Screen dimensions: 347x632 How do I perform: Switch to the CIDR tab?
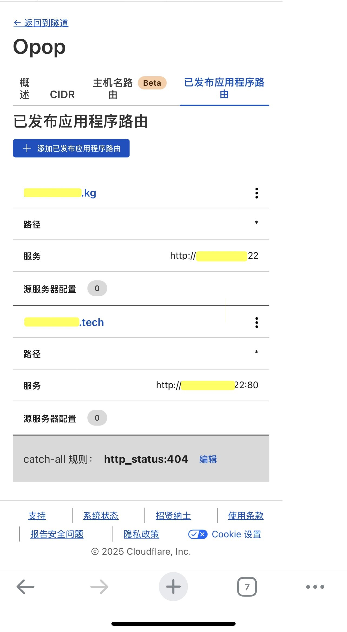pos(62,95)
